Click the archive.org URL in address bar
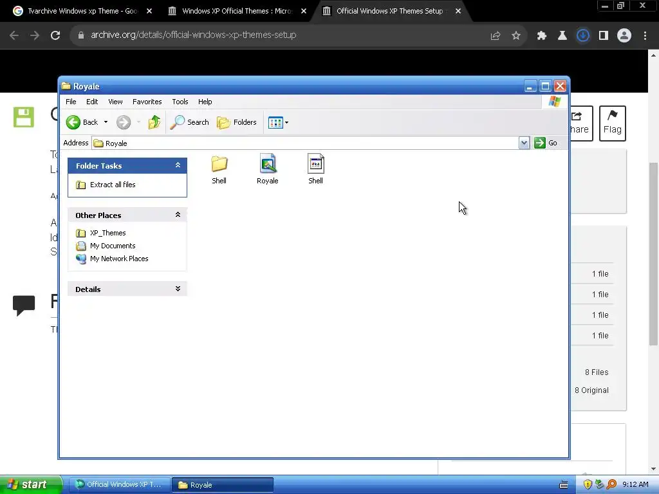The image size is (659, 494). coord(194,35)
